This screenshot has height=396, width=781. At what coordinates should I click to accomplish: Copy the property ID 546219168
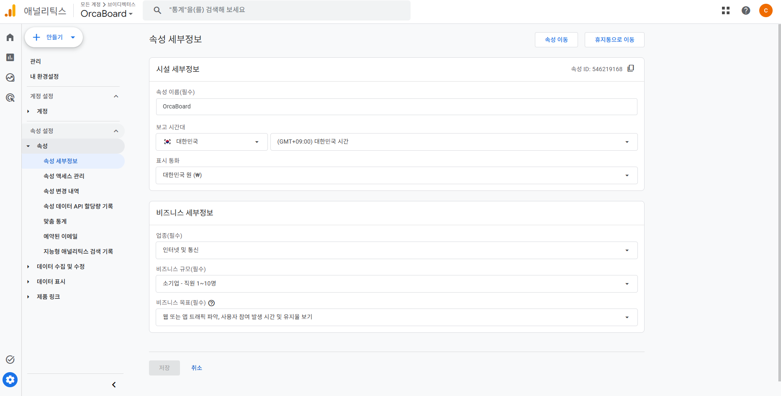click(631, 68)
